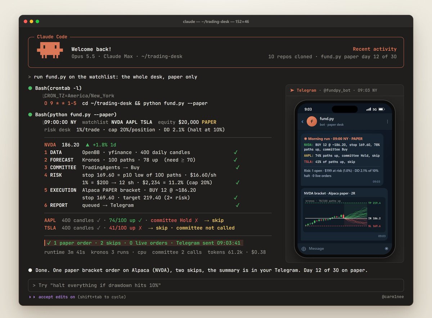432x318 pixels.
Task: Click the red close window button
Action: coord(26,22)
